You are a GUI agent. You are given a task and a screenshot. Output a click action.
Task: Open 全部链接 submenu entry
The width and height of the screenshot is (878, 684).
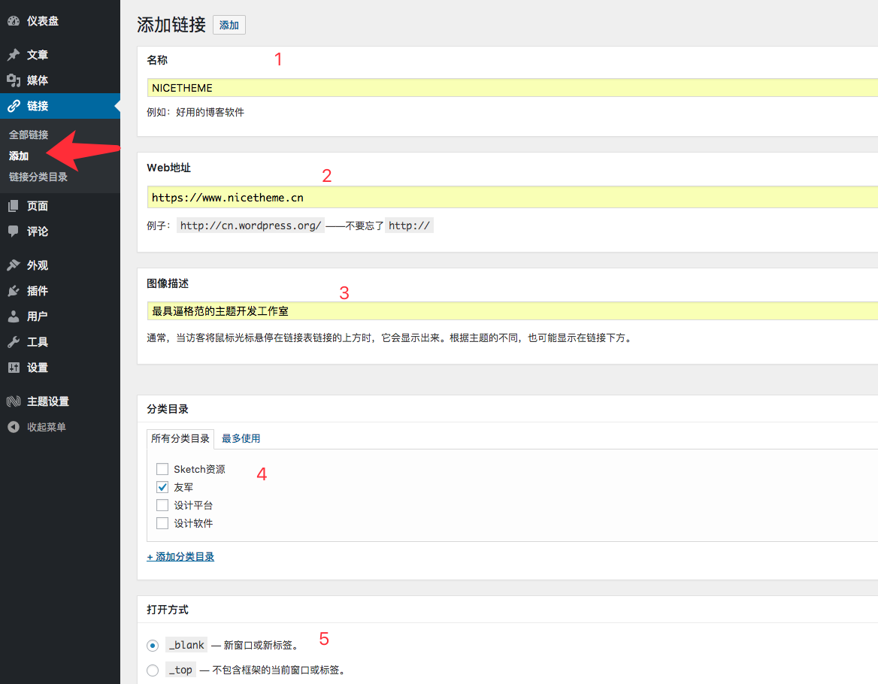tap(29, 135)
